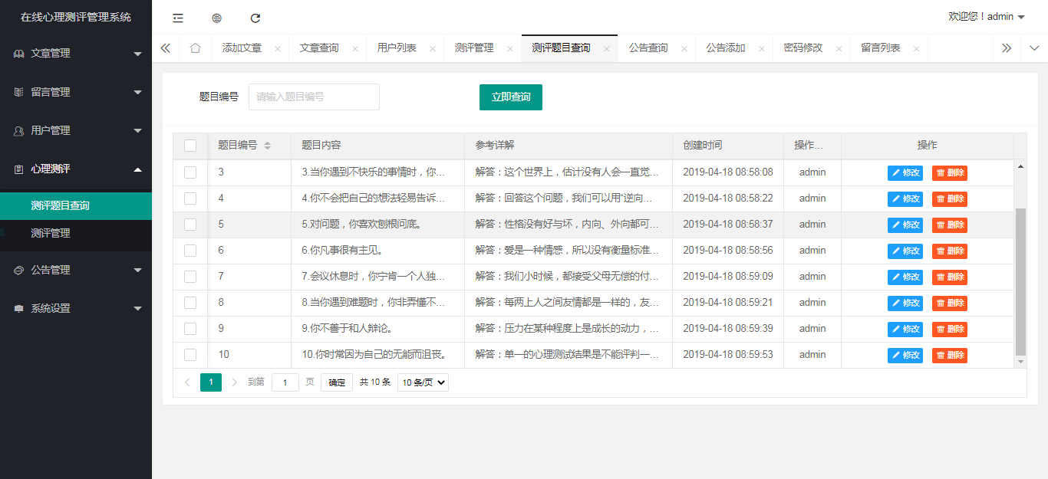Close the 用户列表 tab
The width and height of the screenshot is (1048, 479).
[x=432, y=48]
